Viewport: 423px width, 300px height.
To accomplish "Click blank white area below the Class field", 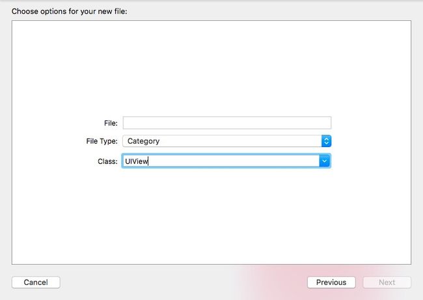I will (211, 216).
